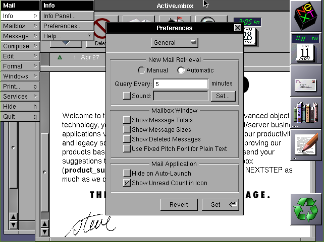Open the Recycler dock icon
The height and width of the screenshot is (242, 324).
coord(306,209)
